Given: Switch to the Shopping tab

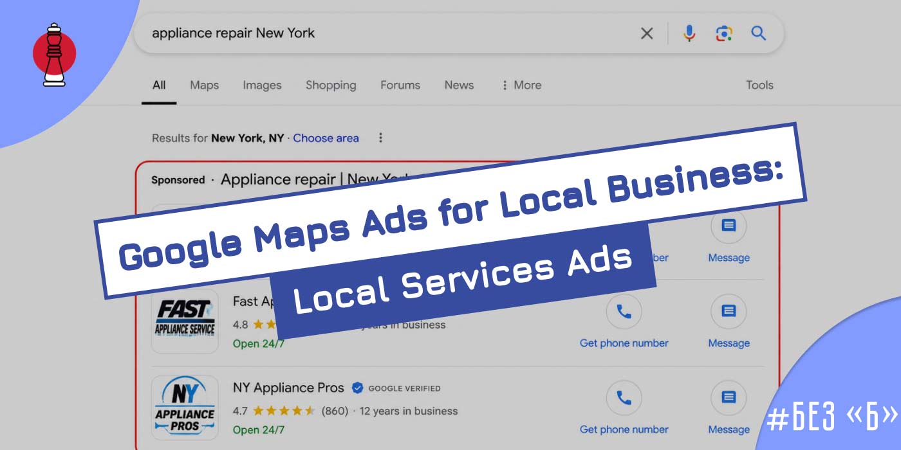Looking at the screenshot, I should coord(331,85).
